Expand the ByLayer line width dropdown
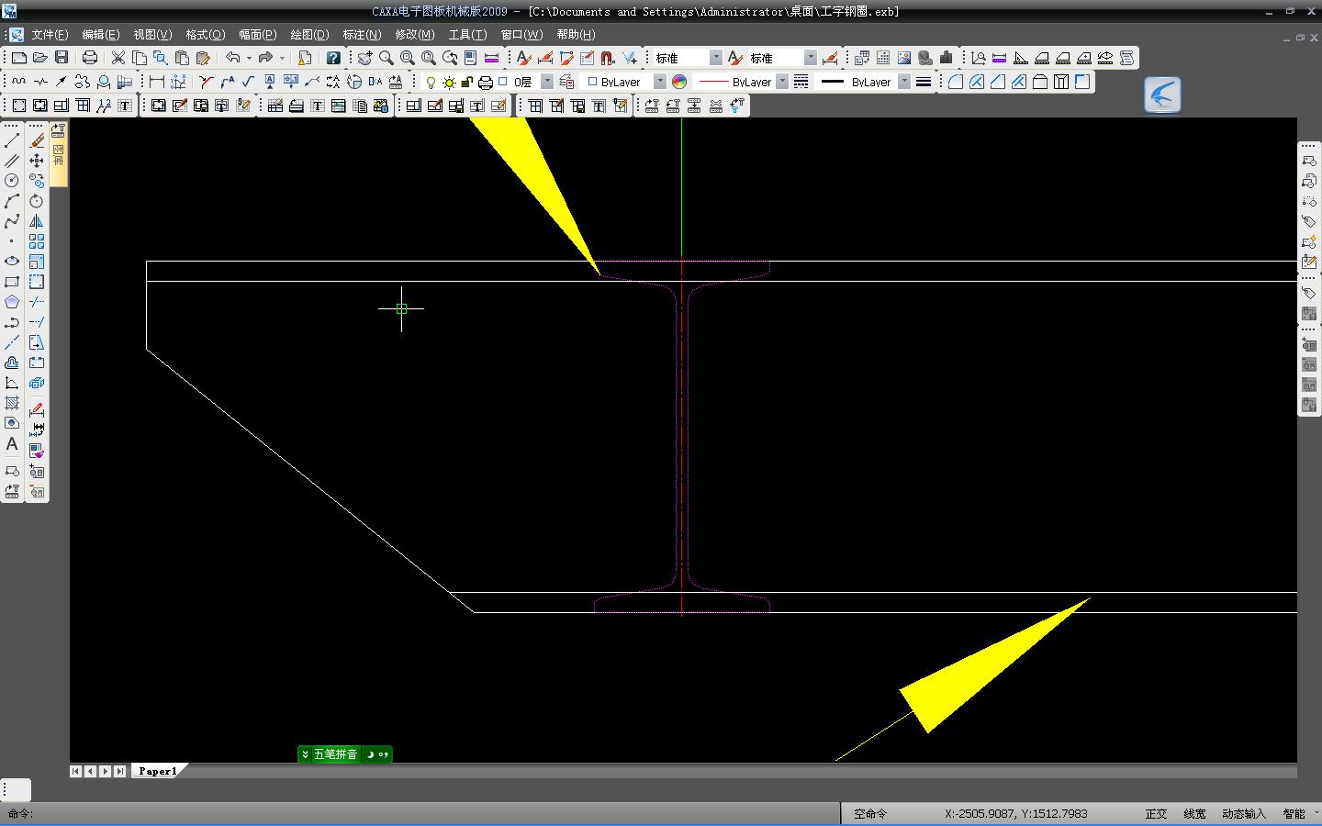This screenshot has height=826, width=1322. tap(904, 82)
